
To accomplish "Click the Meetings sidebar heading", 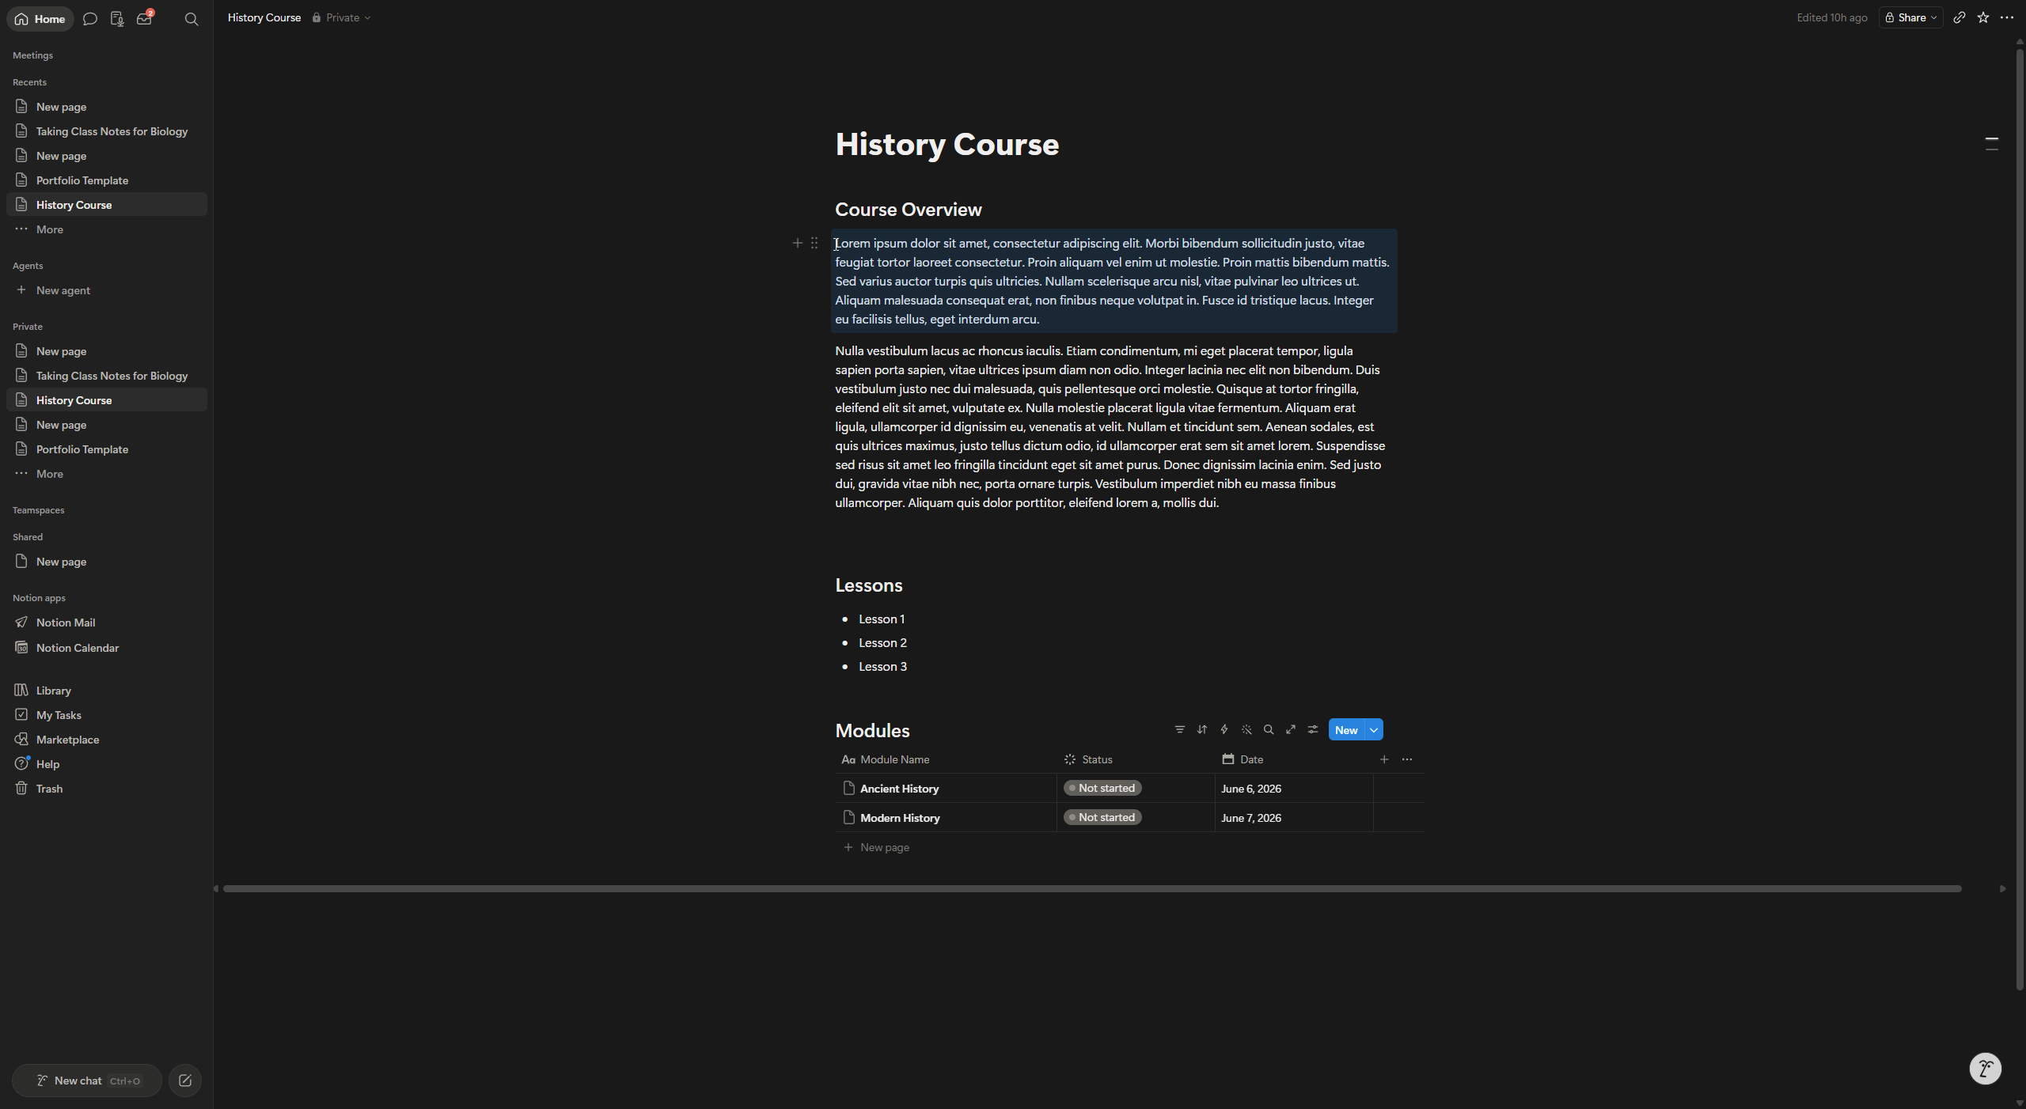I will pyautogui.click(x=33, y=55).
